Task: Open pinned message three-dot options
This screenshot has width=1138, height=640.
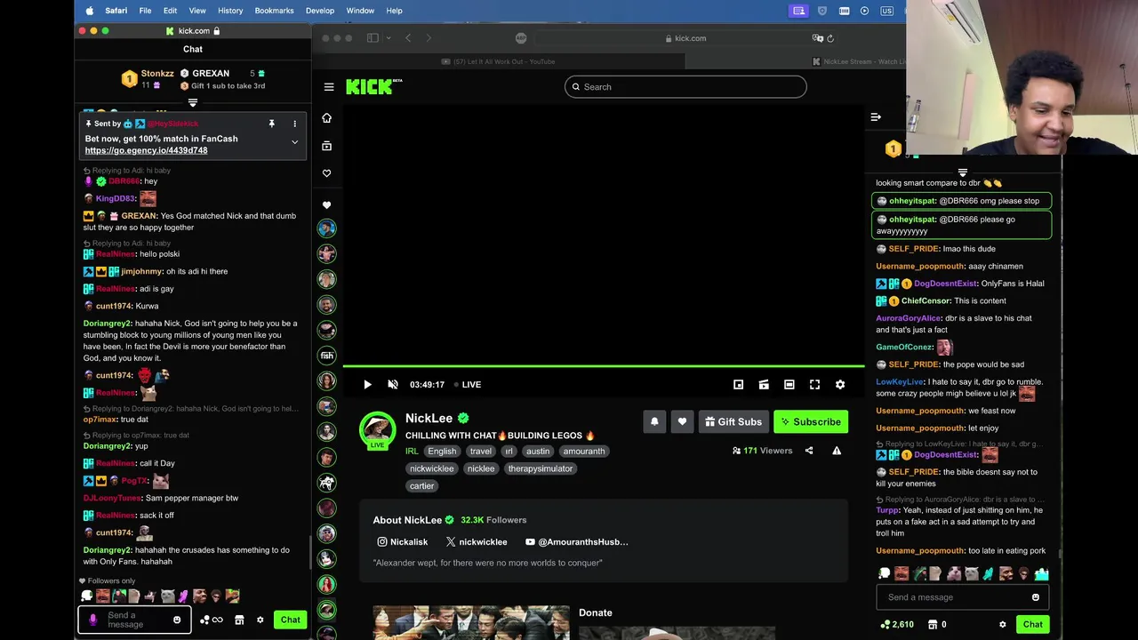Action: [294, 124]
